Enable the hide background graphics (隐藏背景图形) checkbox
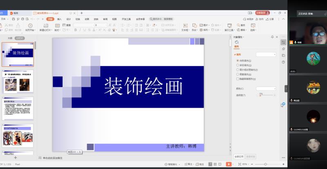The image size is (327, 169). (x=237, y=79)
